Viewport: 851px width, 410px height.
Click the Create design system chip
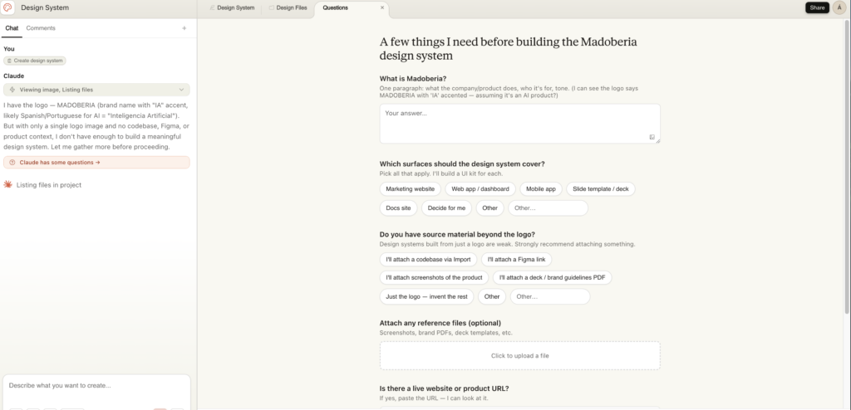point(35,61)
